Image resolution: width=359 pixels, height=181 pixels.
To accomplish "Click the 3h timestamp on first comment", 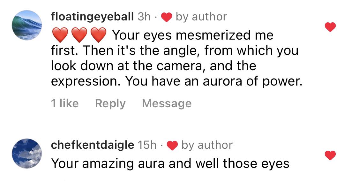I will [144, 17].
